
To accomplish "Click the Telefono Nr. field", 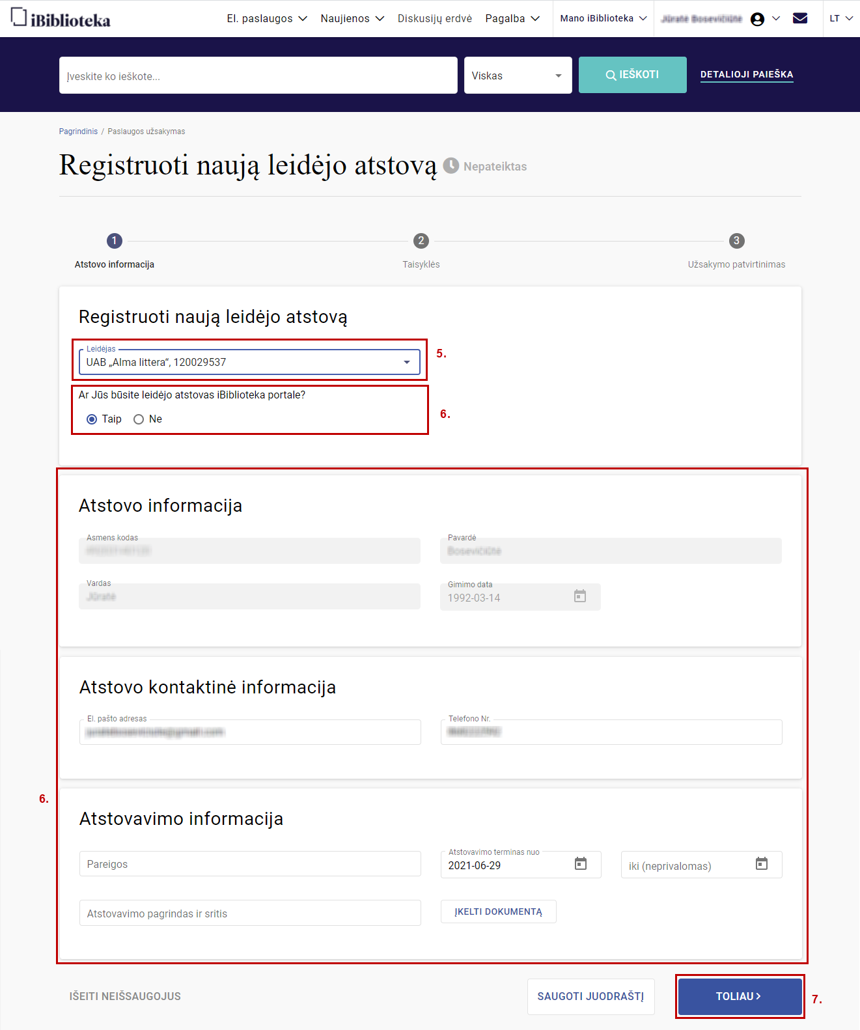I will 611,732.
